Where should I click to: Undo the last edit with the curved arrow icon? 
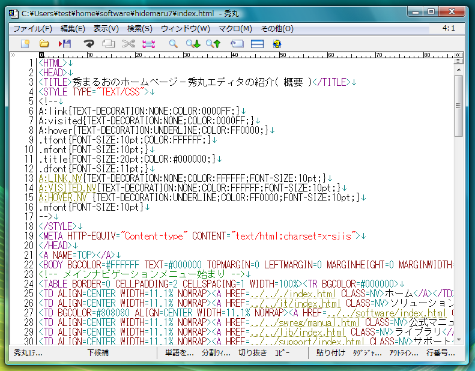pos(89,44)
